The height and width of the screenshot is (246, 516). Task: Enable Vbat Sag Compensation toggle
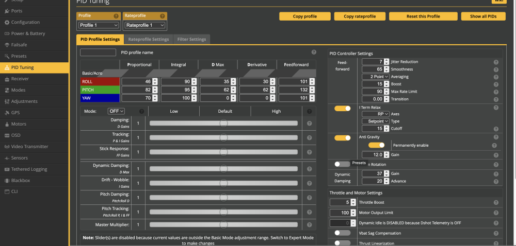(x=342, y=233)
